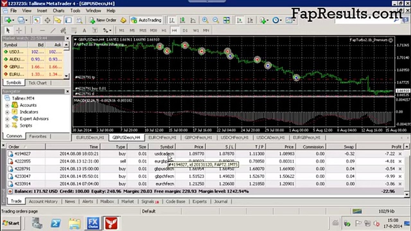The image size is (411, 231).
Task: Select the Crosshair tool
Action: click(x=19, y=30)
